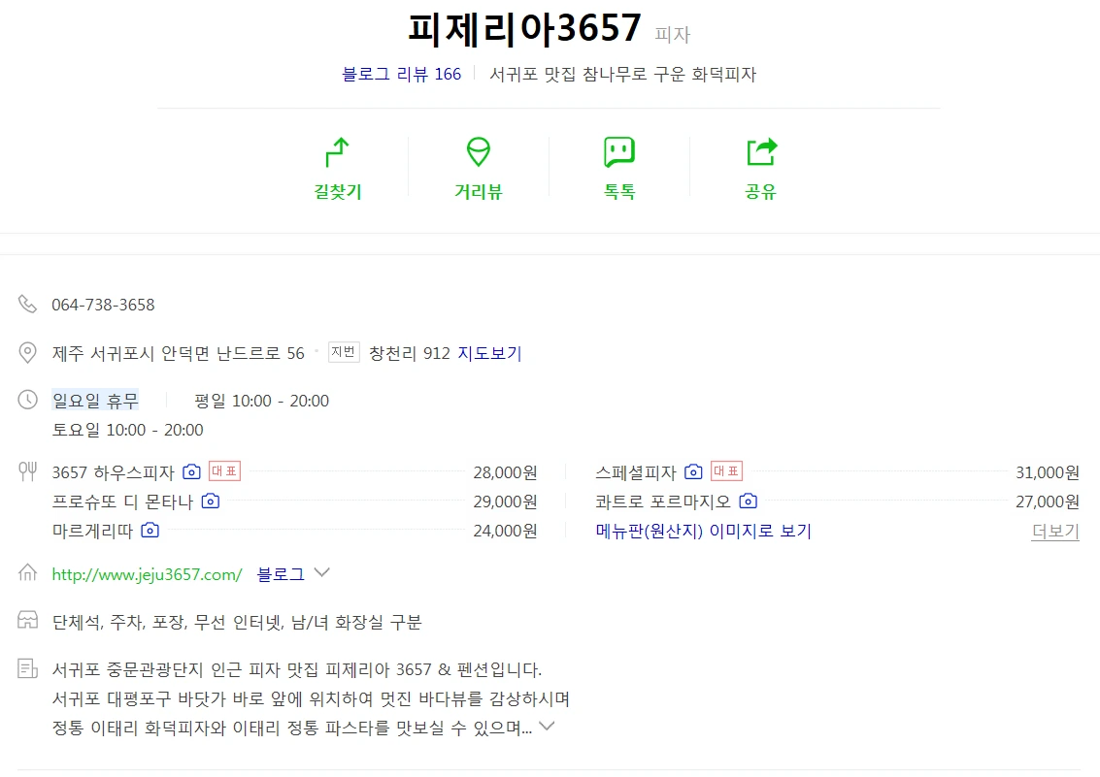Open camera icon beside 콰트로 포르마지오
Viewport: 1100px width, 777px height.
749,501
